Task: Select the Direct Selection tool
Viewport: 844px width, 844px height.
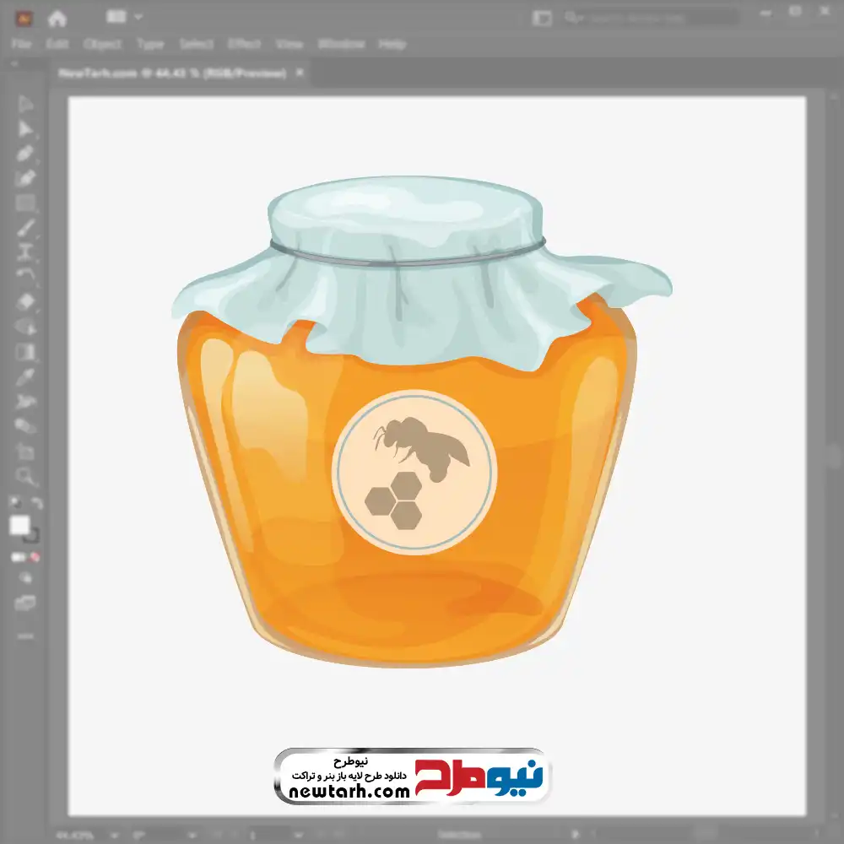Action: pyautogui.click(x=25, y=129)
